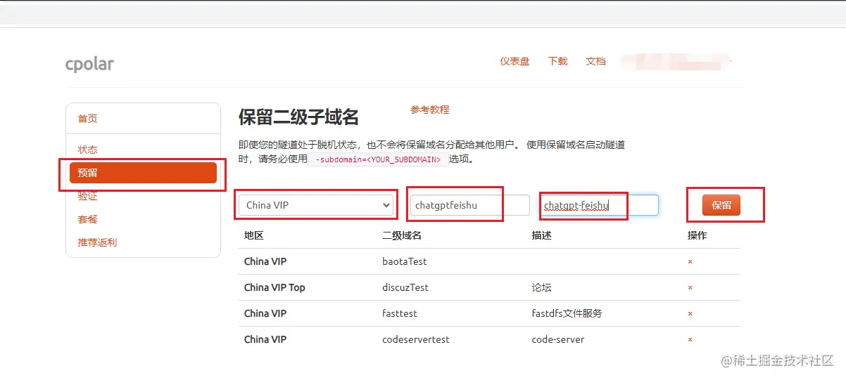This screenshot has width=846, height=380.
Task: Select 预留 in the sidebar
Action: [x=143, y=173]
